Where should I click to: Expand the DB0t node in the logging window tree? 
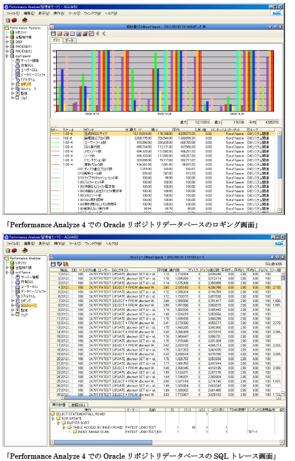(x=7, y=41)
